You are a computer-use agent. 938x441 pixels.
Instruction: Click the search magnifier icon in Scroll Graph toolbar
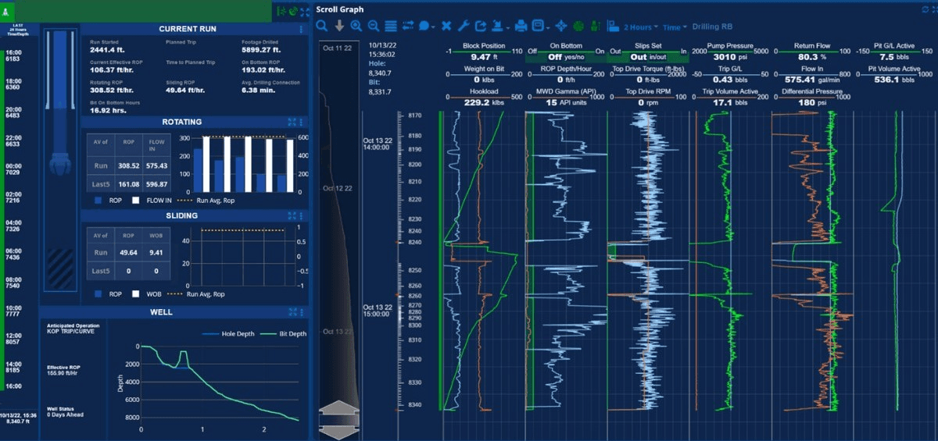321,26
